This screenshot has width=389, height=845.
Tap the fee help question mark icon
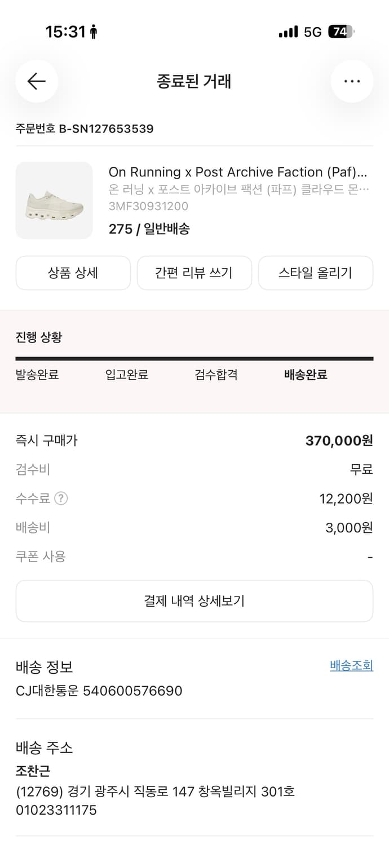(x=60, y=498)
